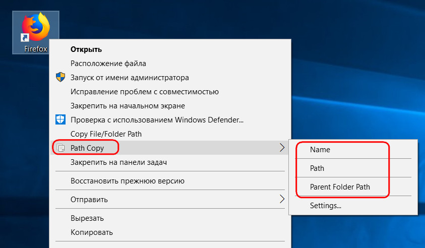Open Расположение файла
The height and width of the screenshot is (248, 425).
click(x=108, y=64)
